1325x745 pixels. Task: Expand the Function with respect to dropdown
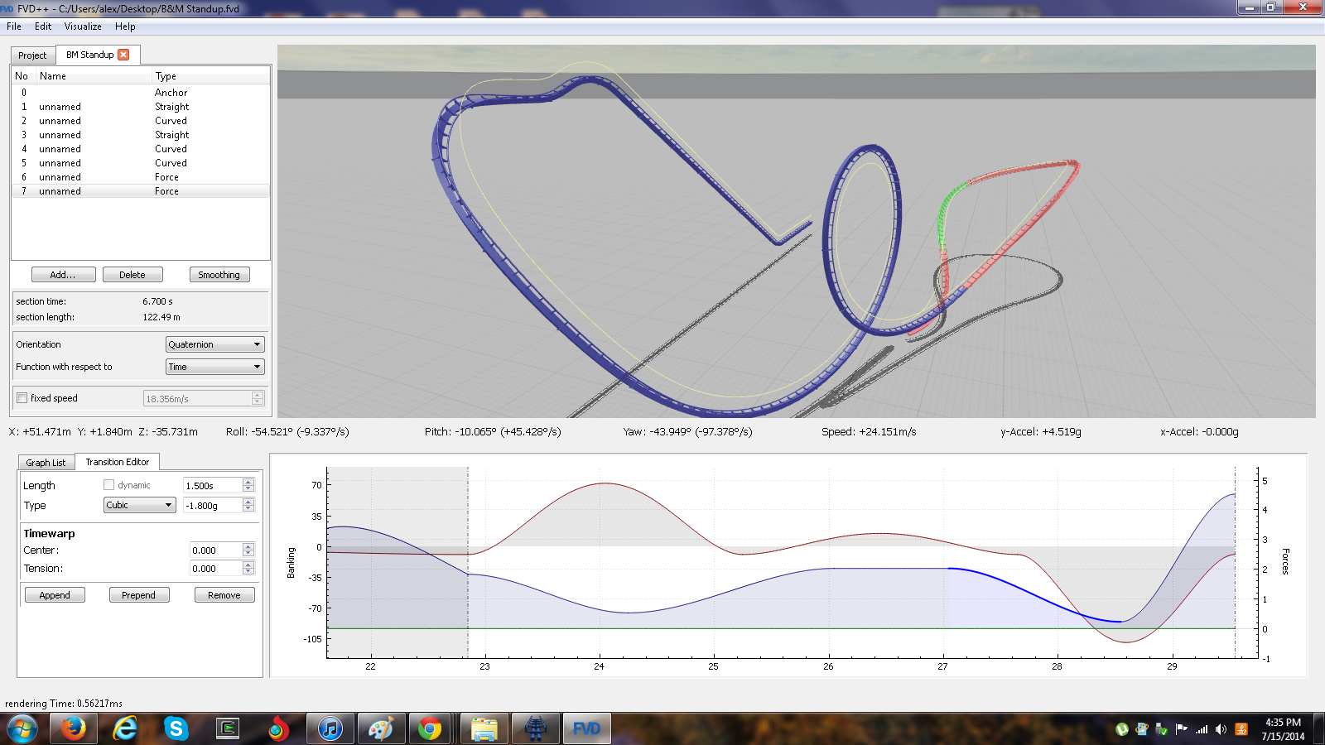click(x=214, y=367)
